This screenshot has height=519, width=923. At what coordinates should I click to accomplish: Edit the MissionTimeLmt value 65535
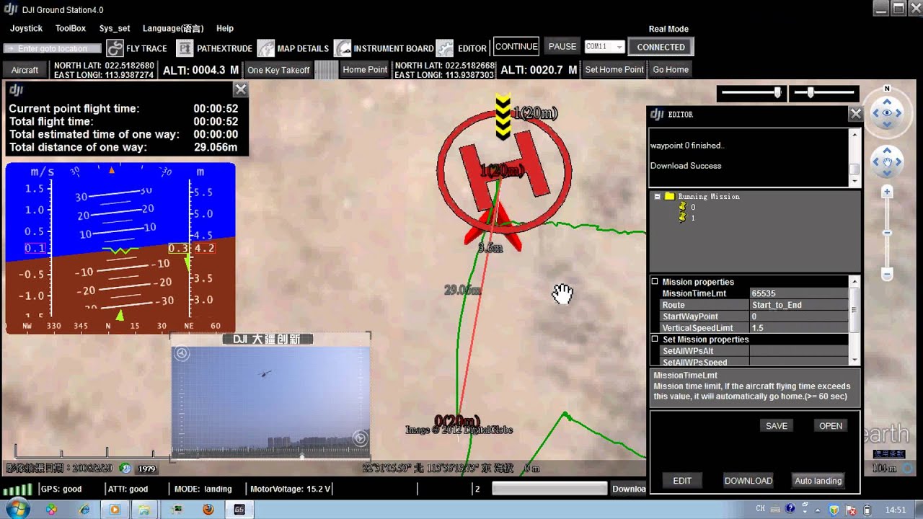(x=799, y=293)
